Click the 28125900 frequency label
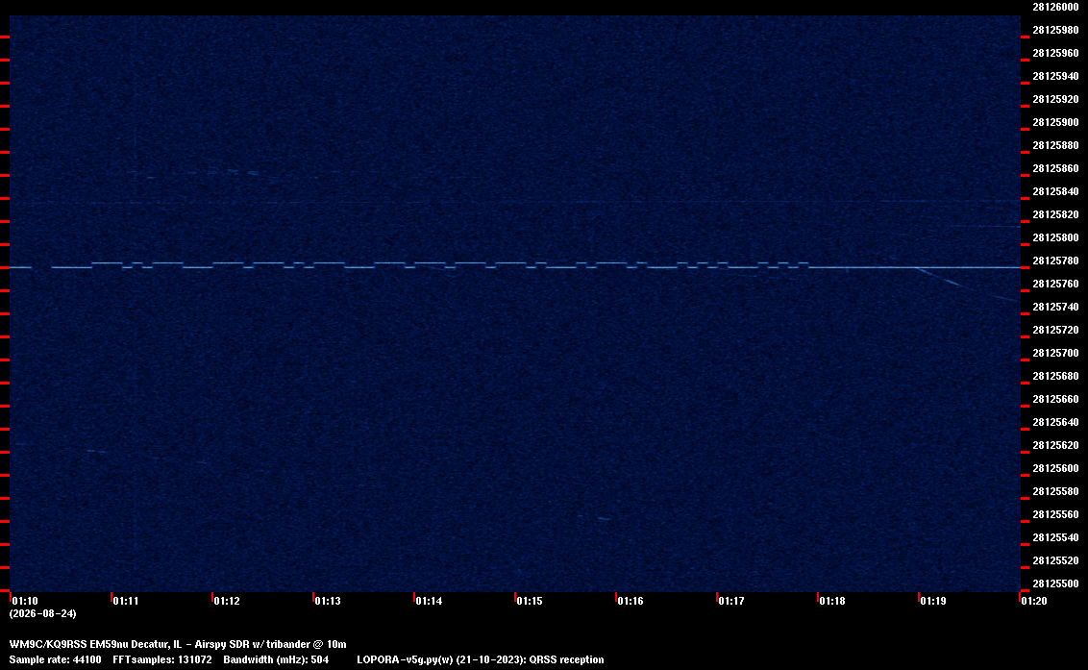The height and width of the screenshot is (670, 1088). (1055, 122)
